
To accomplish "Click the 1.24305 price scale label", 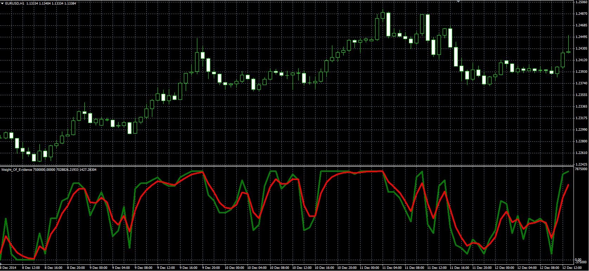I will (582, 49).
